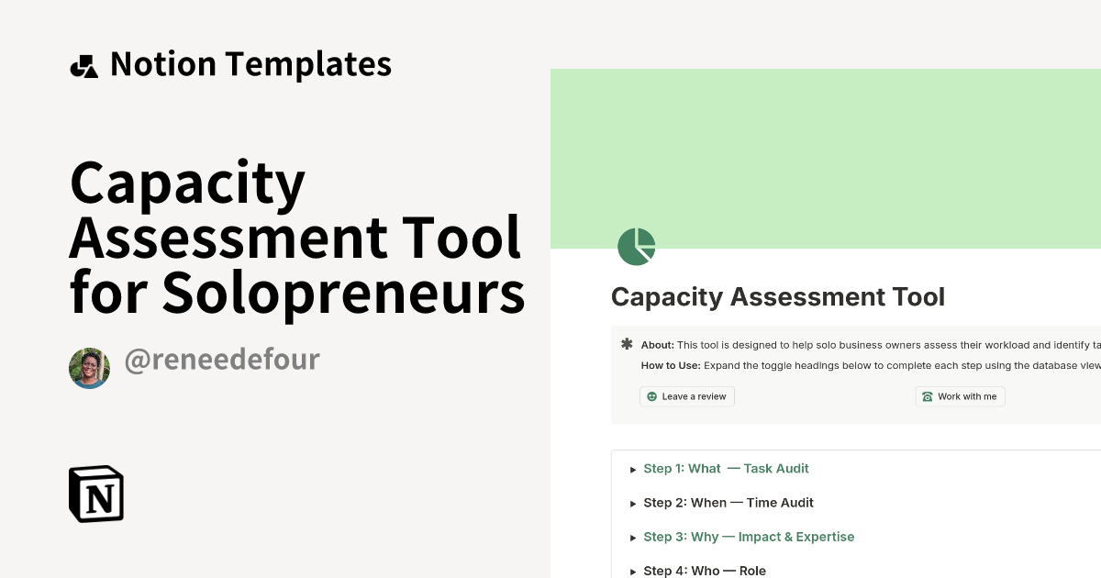This screenshot has height=578, width=1101.
Task: Click the Leave a review button
Action: (x=687, y=396)
